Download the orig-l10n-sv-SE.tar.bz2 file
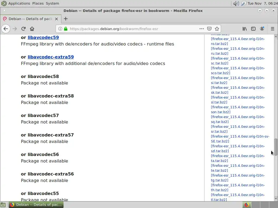This screenshot has width=278, height=208. tap(240, 139)
